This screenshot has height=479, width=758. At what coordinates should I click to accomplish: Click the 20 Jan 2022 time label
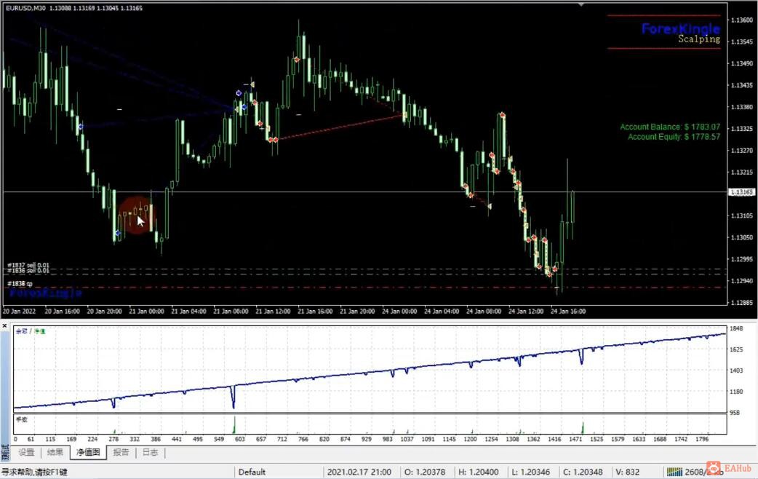tap(20, 311)
